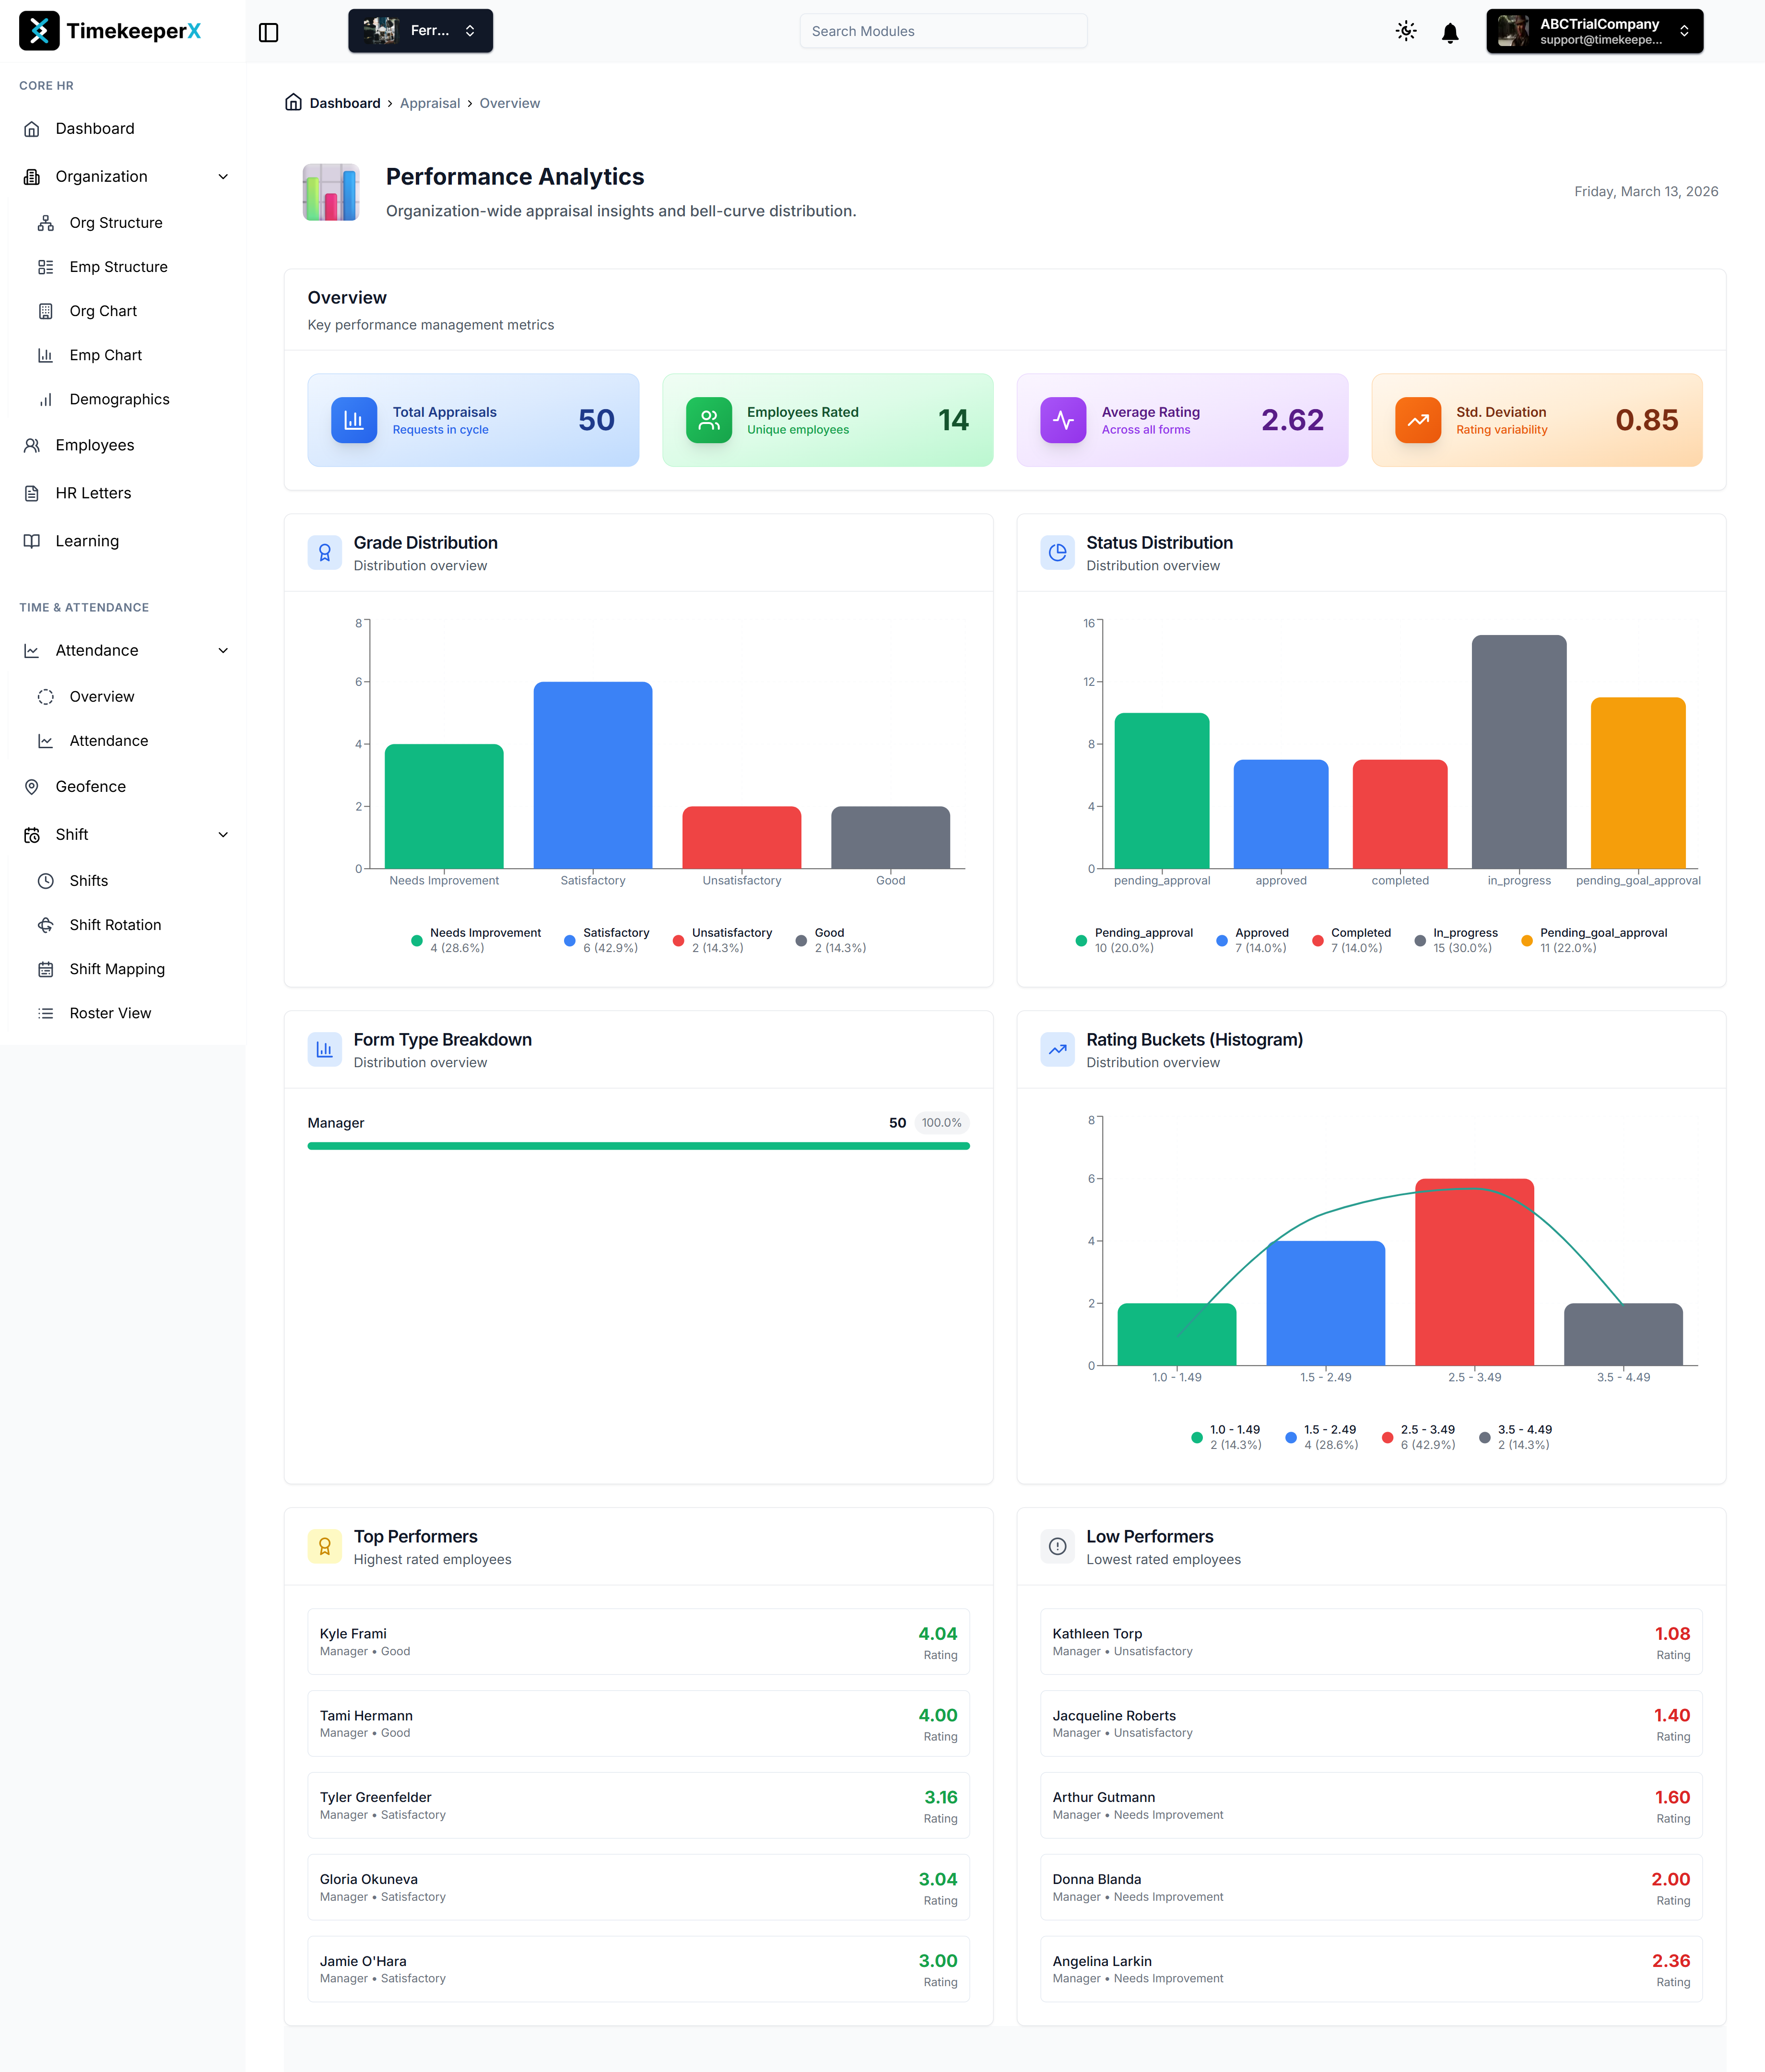Open the Learning section

pyautogui.click(x=87, y=540)
